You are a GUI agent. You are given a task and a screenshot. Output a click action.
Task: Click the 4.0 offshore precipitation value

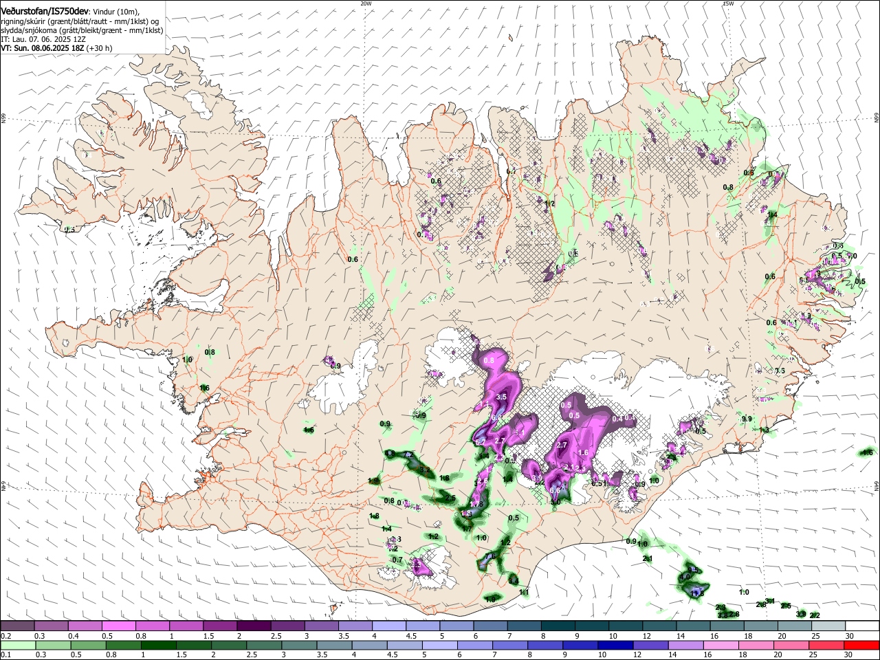pos(685,577)
